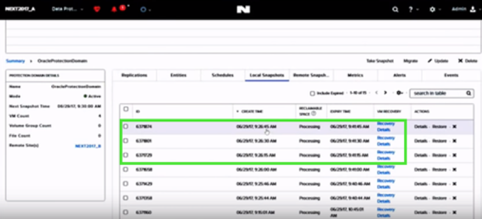Delete snapshot created 9:26:30 AM via X
Screen dimensions: 482x219
click(x=455, y=141)
